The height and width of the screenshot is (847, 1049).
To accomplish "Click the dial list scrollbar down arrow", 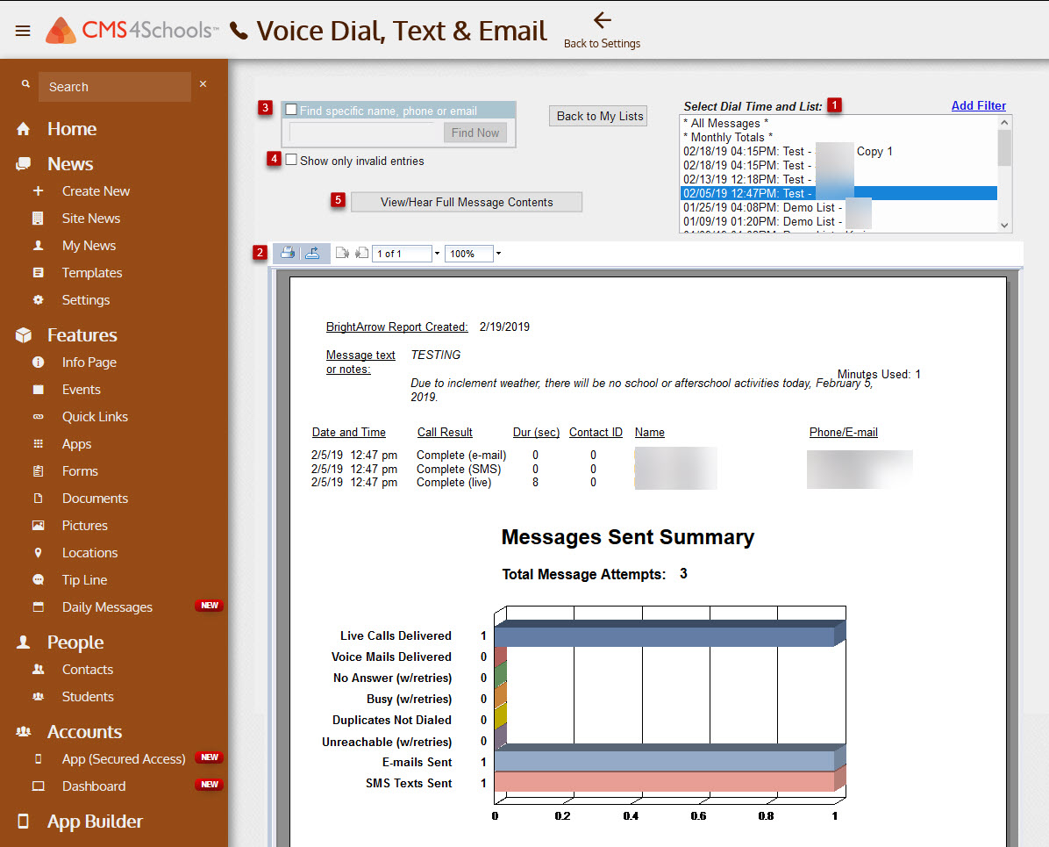I will click(x=1004, y=226).
